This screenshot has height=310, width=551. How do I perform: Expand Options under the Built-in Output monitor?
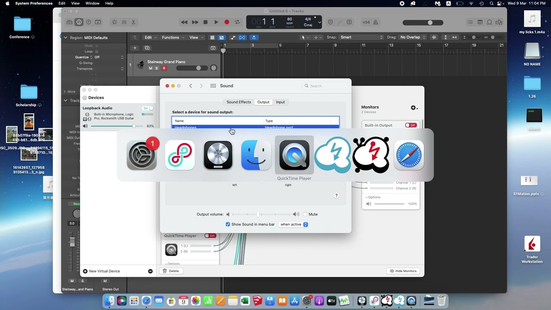coord(373,197)
